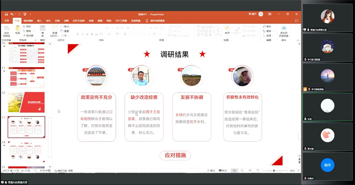Image resolution: width=355 pixels, height=185 pixels.
Task: Click Save to Baidu Netdisk icon
Action: click(x=284, y=30)
